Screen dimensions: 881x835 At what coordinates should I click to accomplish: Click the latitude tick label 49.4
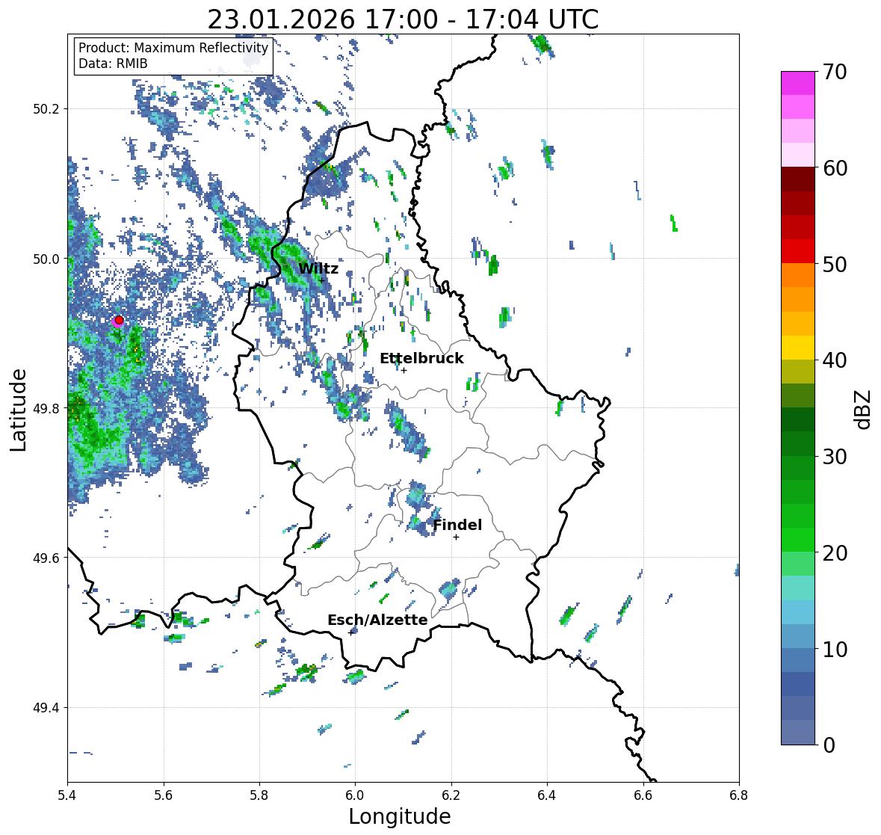click(46, 708)
